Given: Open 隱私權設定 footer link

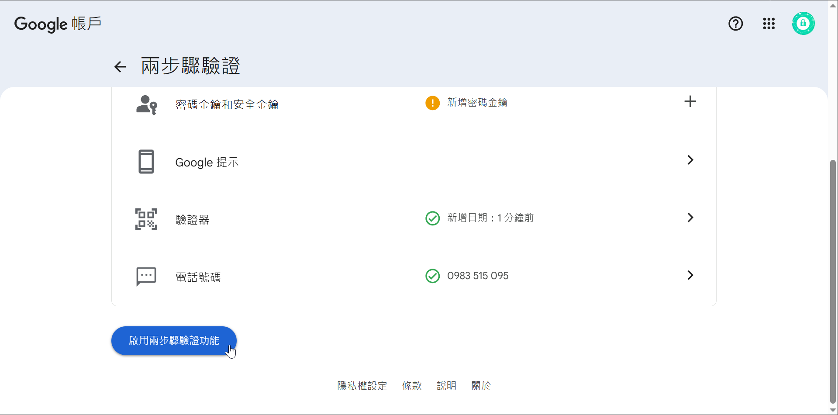Looking at the screenshot, I should click(362, 386).
